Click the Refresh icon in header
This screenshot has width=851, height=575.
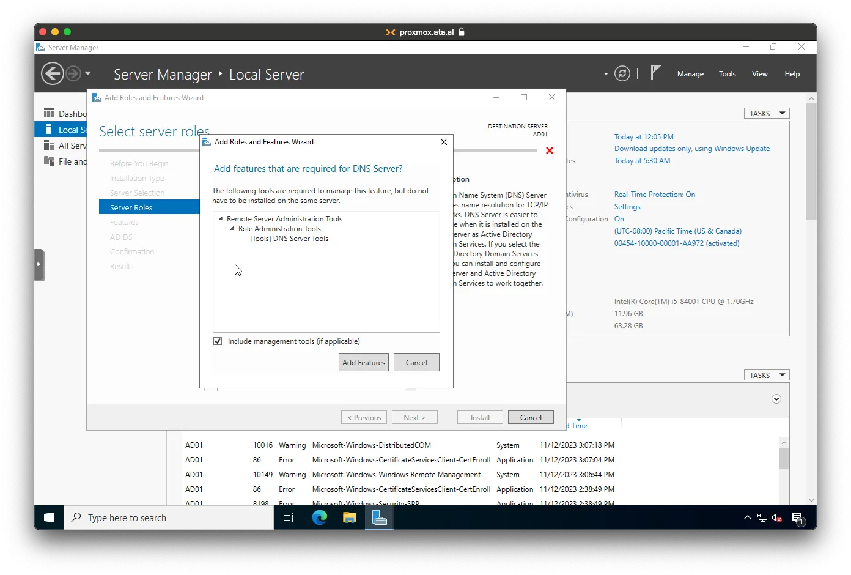622,74
